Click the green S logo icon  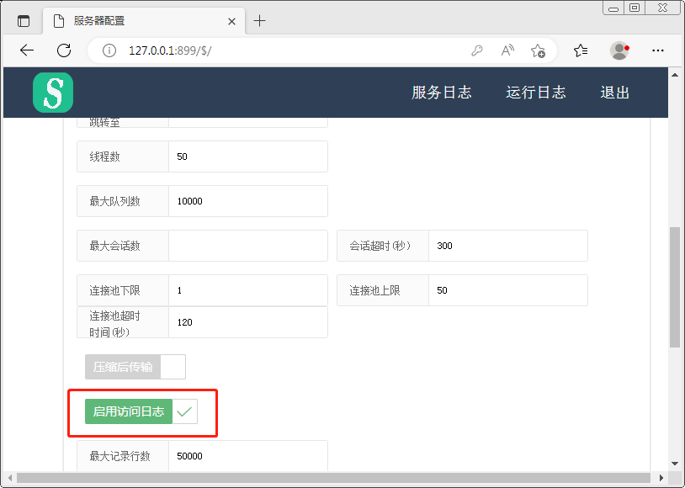pos(53,93)
